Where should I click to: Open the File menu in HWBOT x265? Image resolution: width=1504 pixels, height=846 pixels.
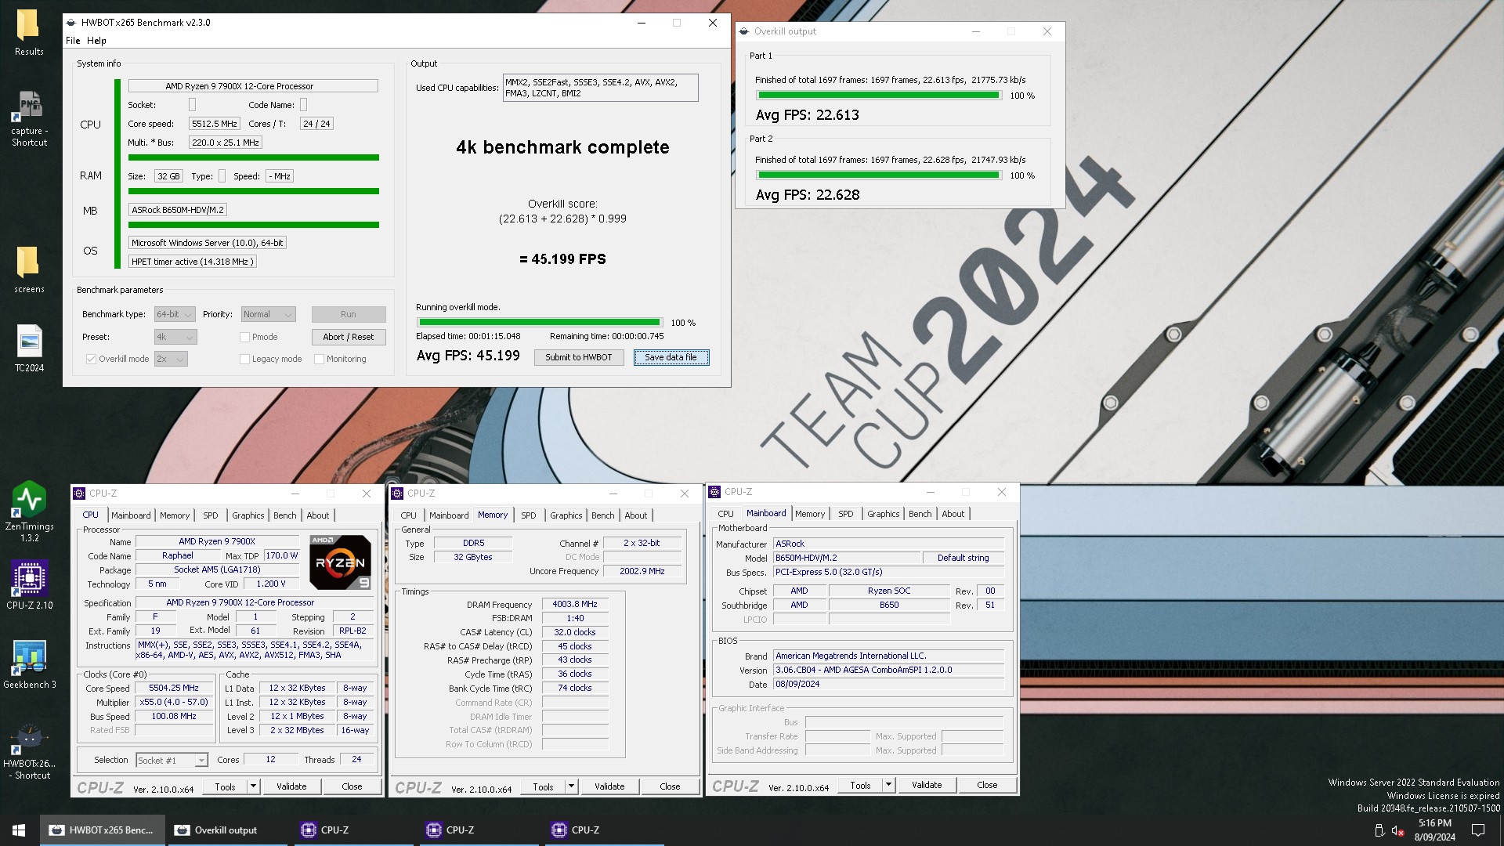pos(73,41)
